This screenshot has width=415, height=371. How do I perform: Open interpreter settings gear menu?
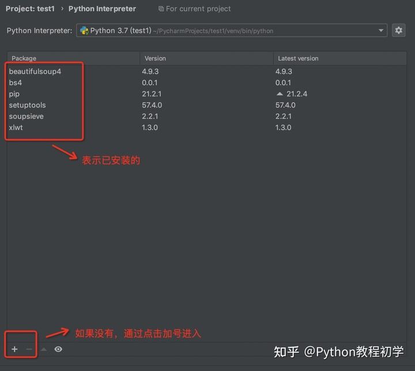click(x=398, y=31)
